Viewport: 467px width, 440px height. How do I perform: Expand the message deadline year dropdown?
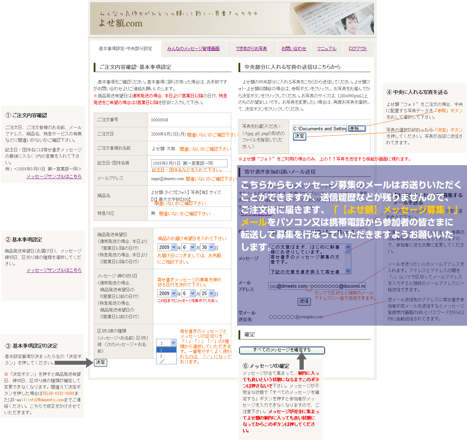click(167, 293)
